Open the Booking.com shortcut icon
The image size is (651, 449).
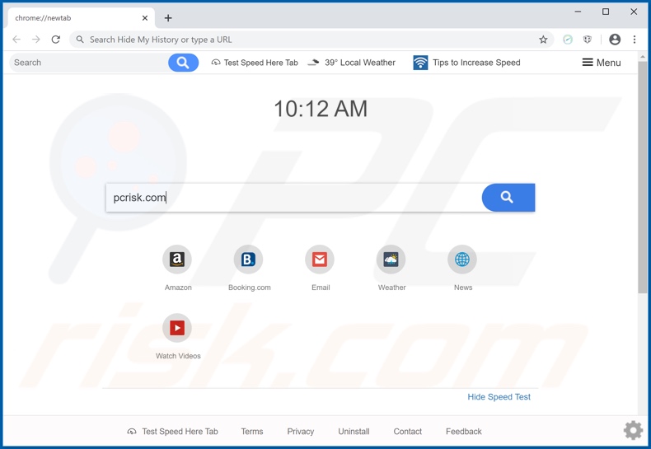(x=248, y=260)
